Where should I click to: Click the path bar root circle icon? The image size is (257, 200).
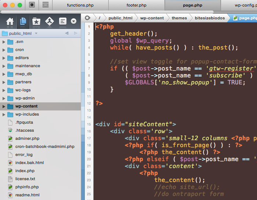pyautogui.click(x=87, y=18)
